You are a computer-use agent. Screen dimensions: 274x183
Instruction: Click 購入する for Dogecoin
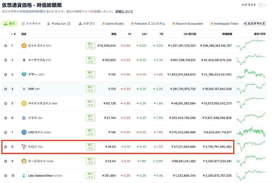coord(91,161)
